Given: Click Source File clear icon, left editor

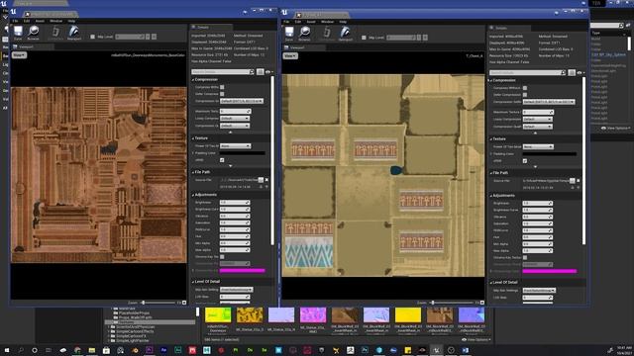Looking at the screenshot, I should (266, 180).
